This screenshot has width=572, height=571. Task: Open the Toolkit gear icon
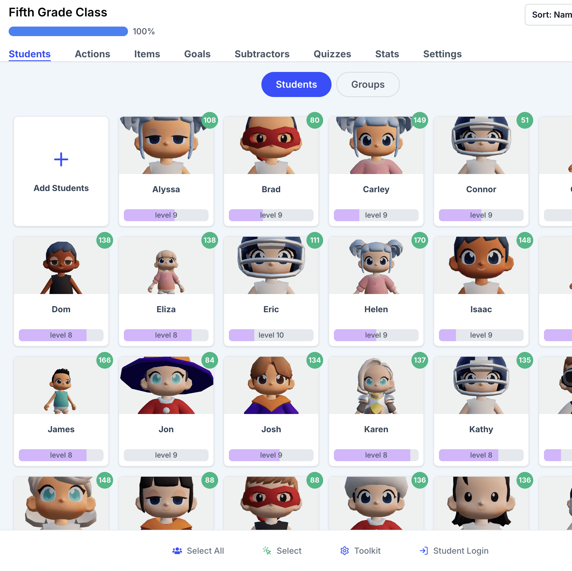point(345,551)
